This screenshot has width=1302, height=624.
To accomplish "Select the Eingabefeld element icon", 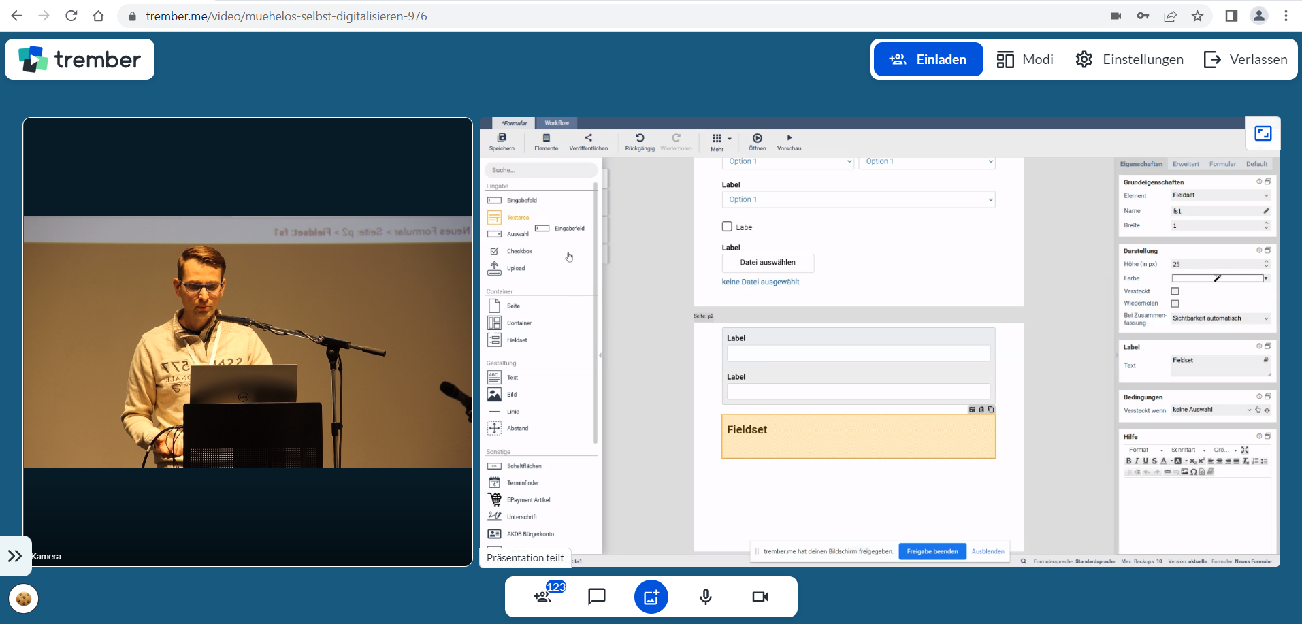I will [495, 201].
